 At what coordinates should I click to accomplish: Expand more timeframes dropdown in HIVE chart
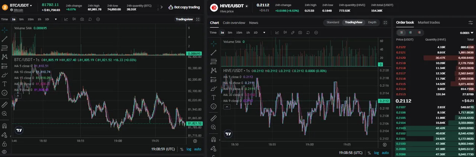(264, 33)
